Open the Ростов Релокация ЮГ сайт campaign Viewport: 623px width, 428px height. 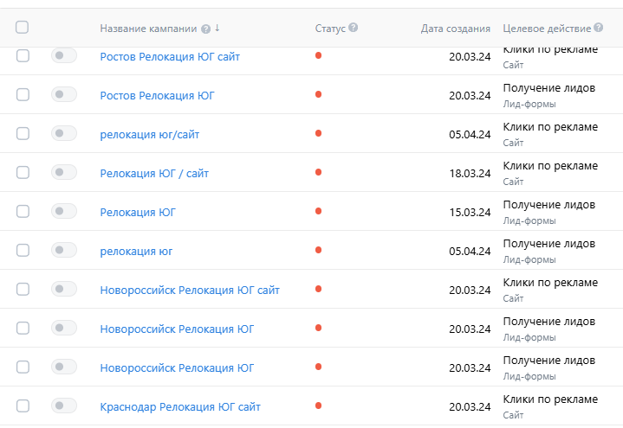170,56
